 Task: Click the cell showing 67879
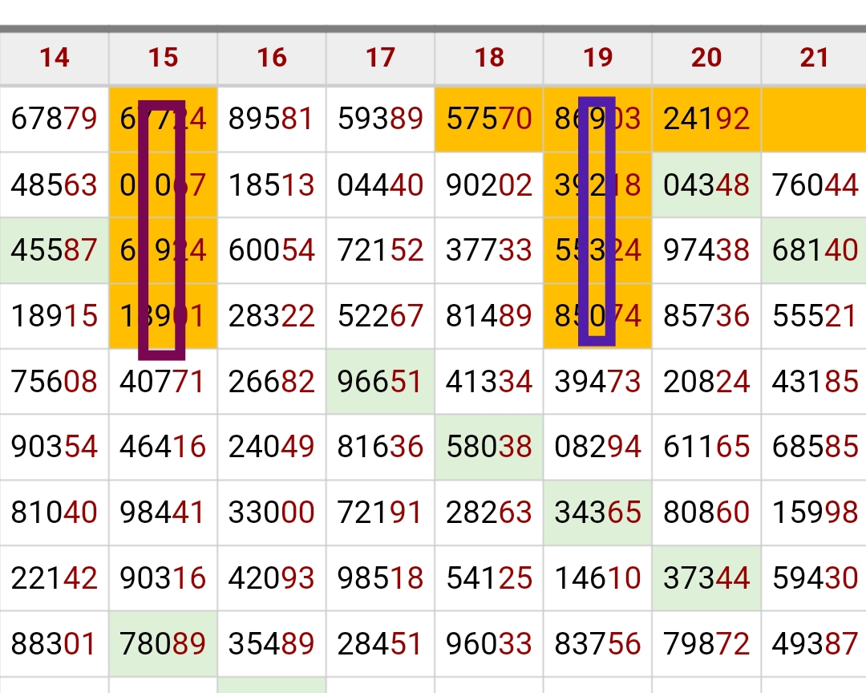point(55,119)
